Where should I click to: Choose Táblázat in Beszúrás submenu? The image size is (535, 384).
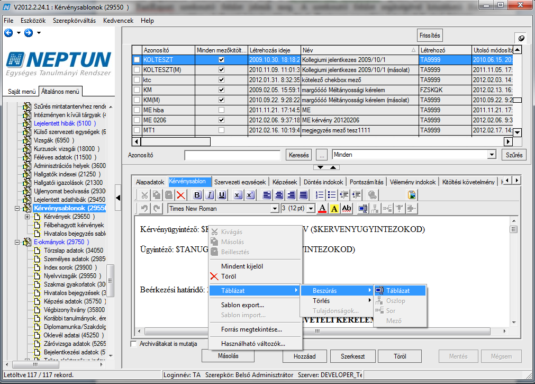click(400, 291)
